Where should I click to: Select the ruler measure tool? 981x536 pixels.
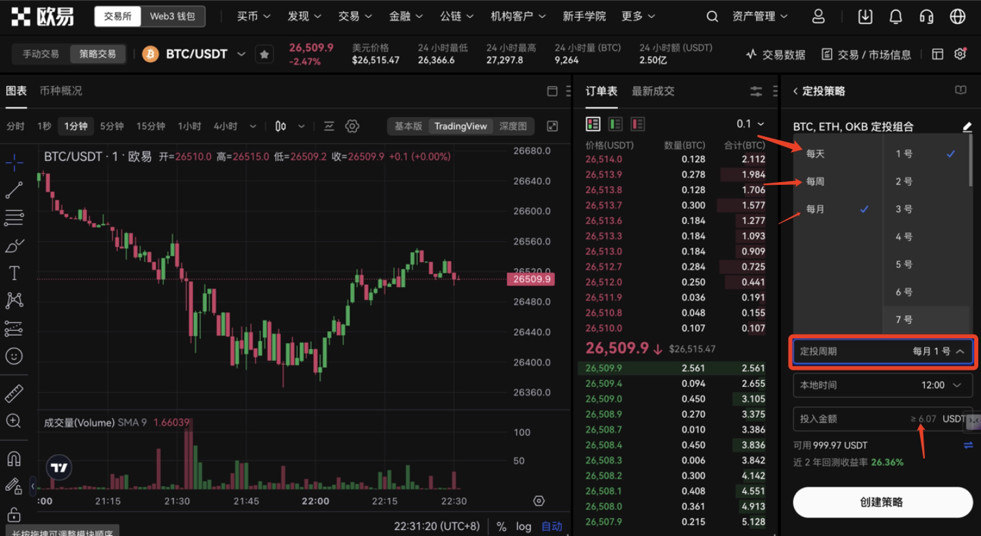click(14, 394)
